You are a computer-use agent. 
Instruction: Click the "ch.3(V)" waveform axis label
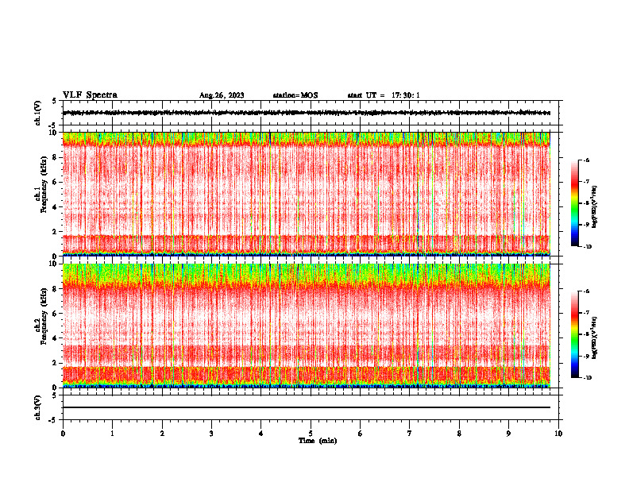point(38,407)
